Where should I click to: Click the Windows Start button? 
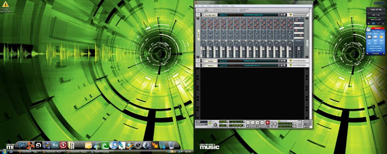click(5, 152)
